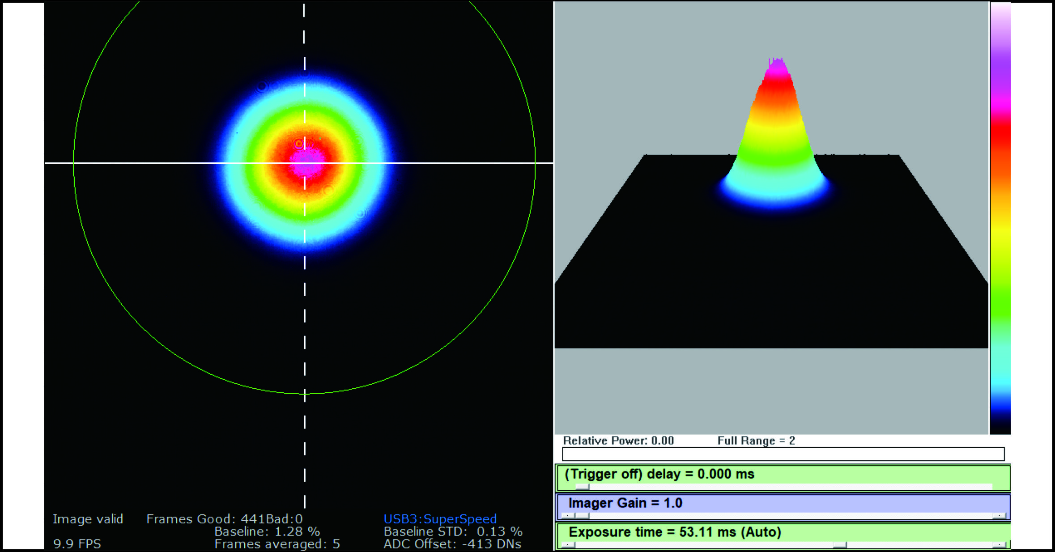
Task: Click the Imager Gain slider thumb
Action: pyautogui.click(x=582, y=516)
